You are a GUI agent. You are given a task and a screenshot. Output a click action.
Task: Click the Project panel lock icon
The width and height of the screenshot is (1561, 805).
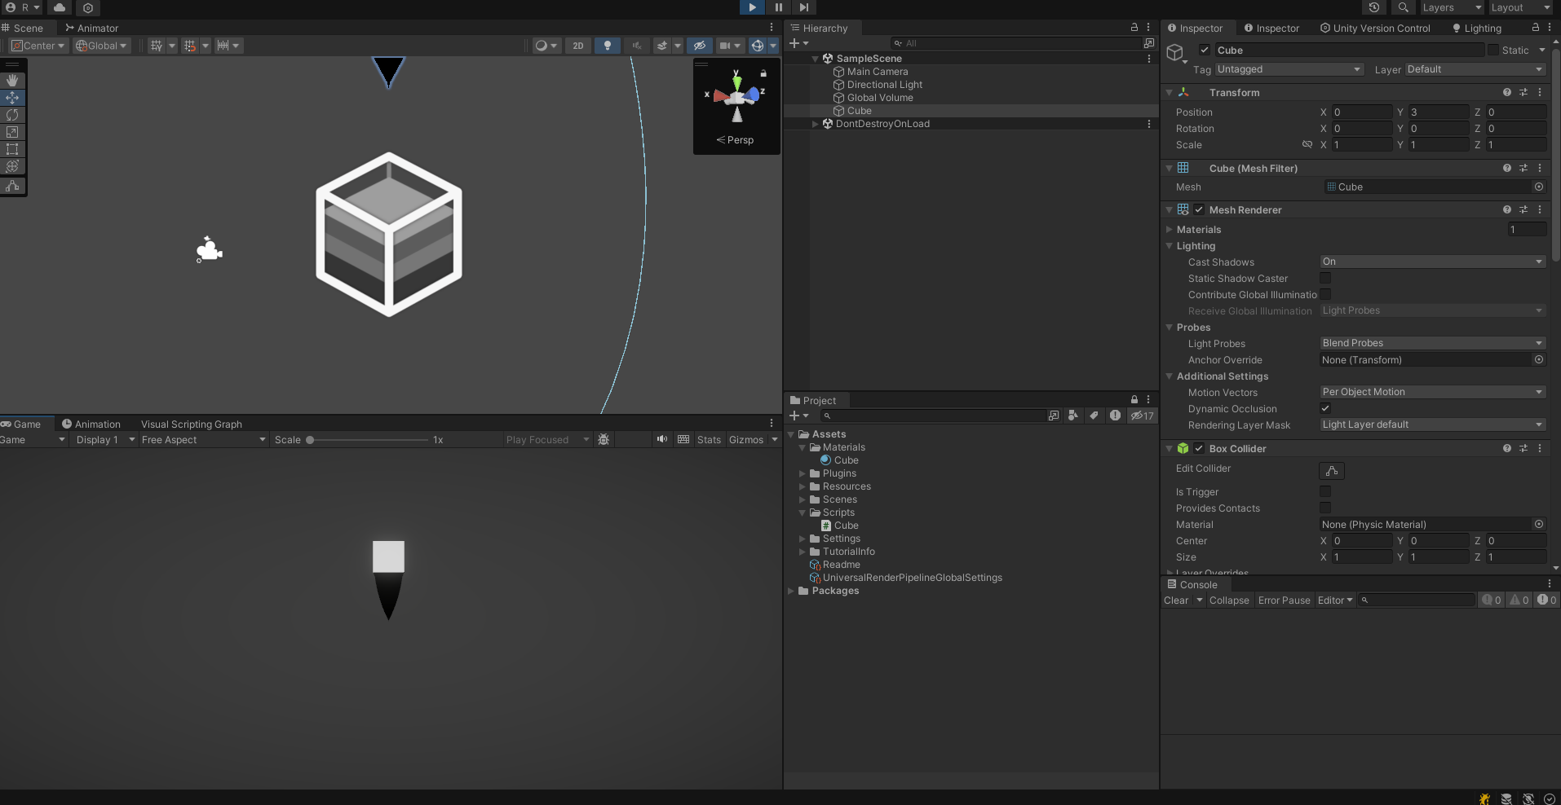1134,399
